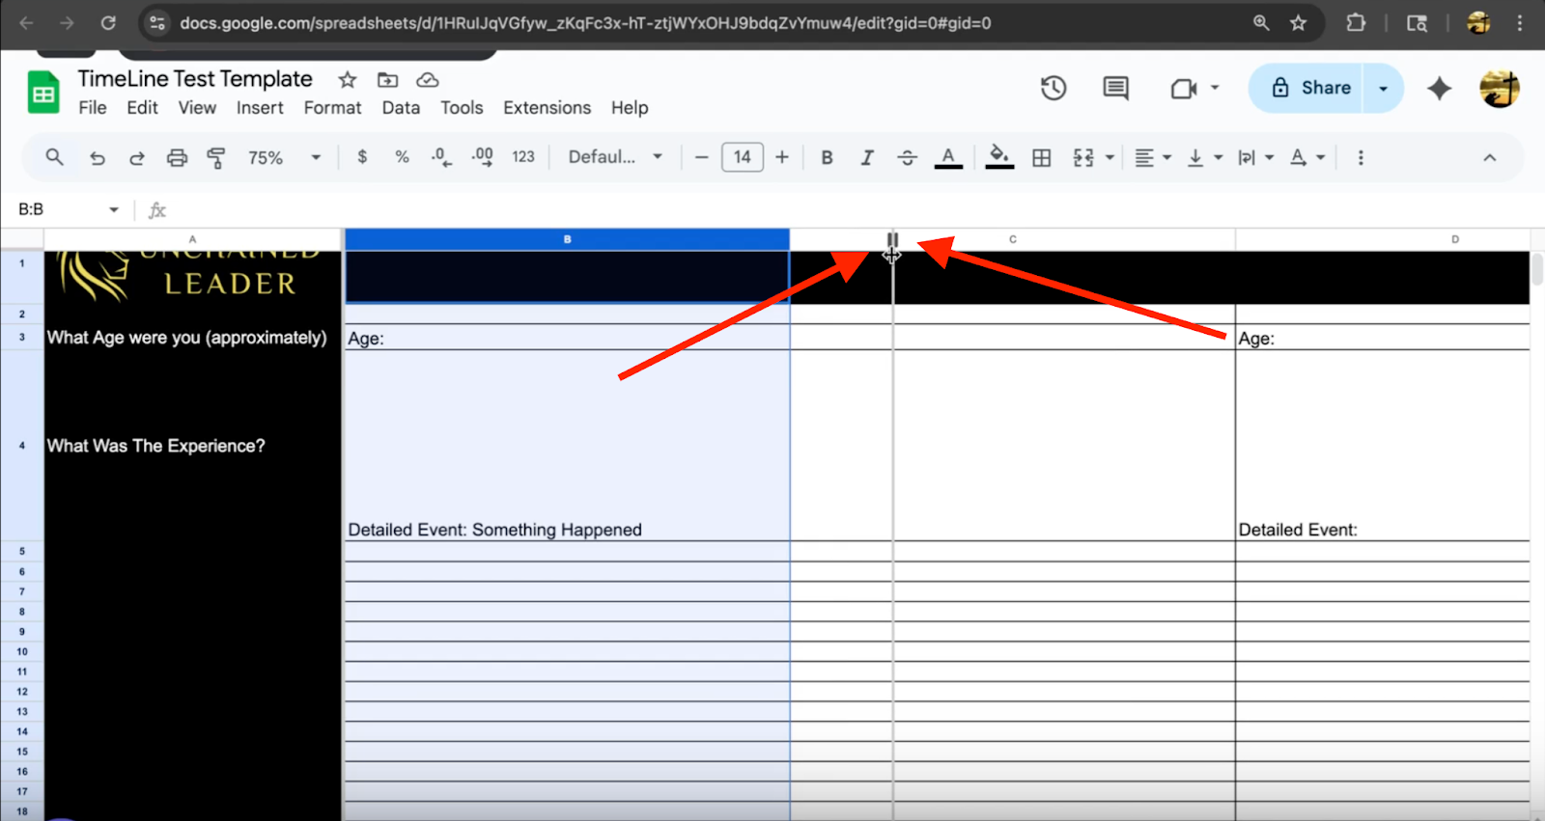Decrease decimal places
The image size is (1545, 821).
point(441,156)
